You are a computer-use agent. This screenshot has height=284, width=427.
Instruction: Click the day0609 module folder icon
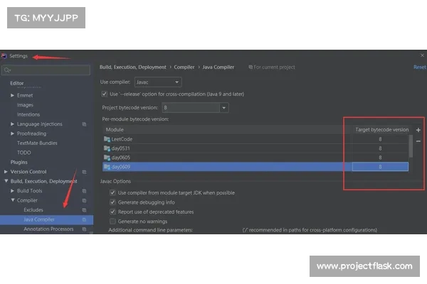pos(107,167)
